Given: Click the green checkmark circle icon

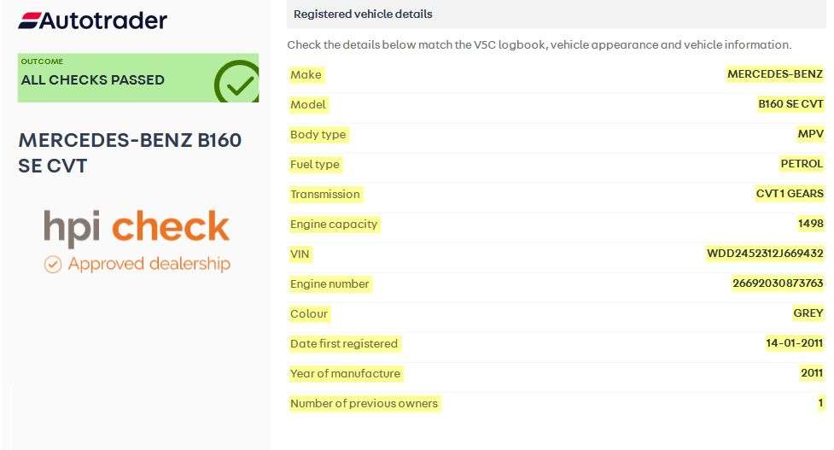Looking at the screenshot, I should click(236, 82).
